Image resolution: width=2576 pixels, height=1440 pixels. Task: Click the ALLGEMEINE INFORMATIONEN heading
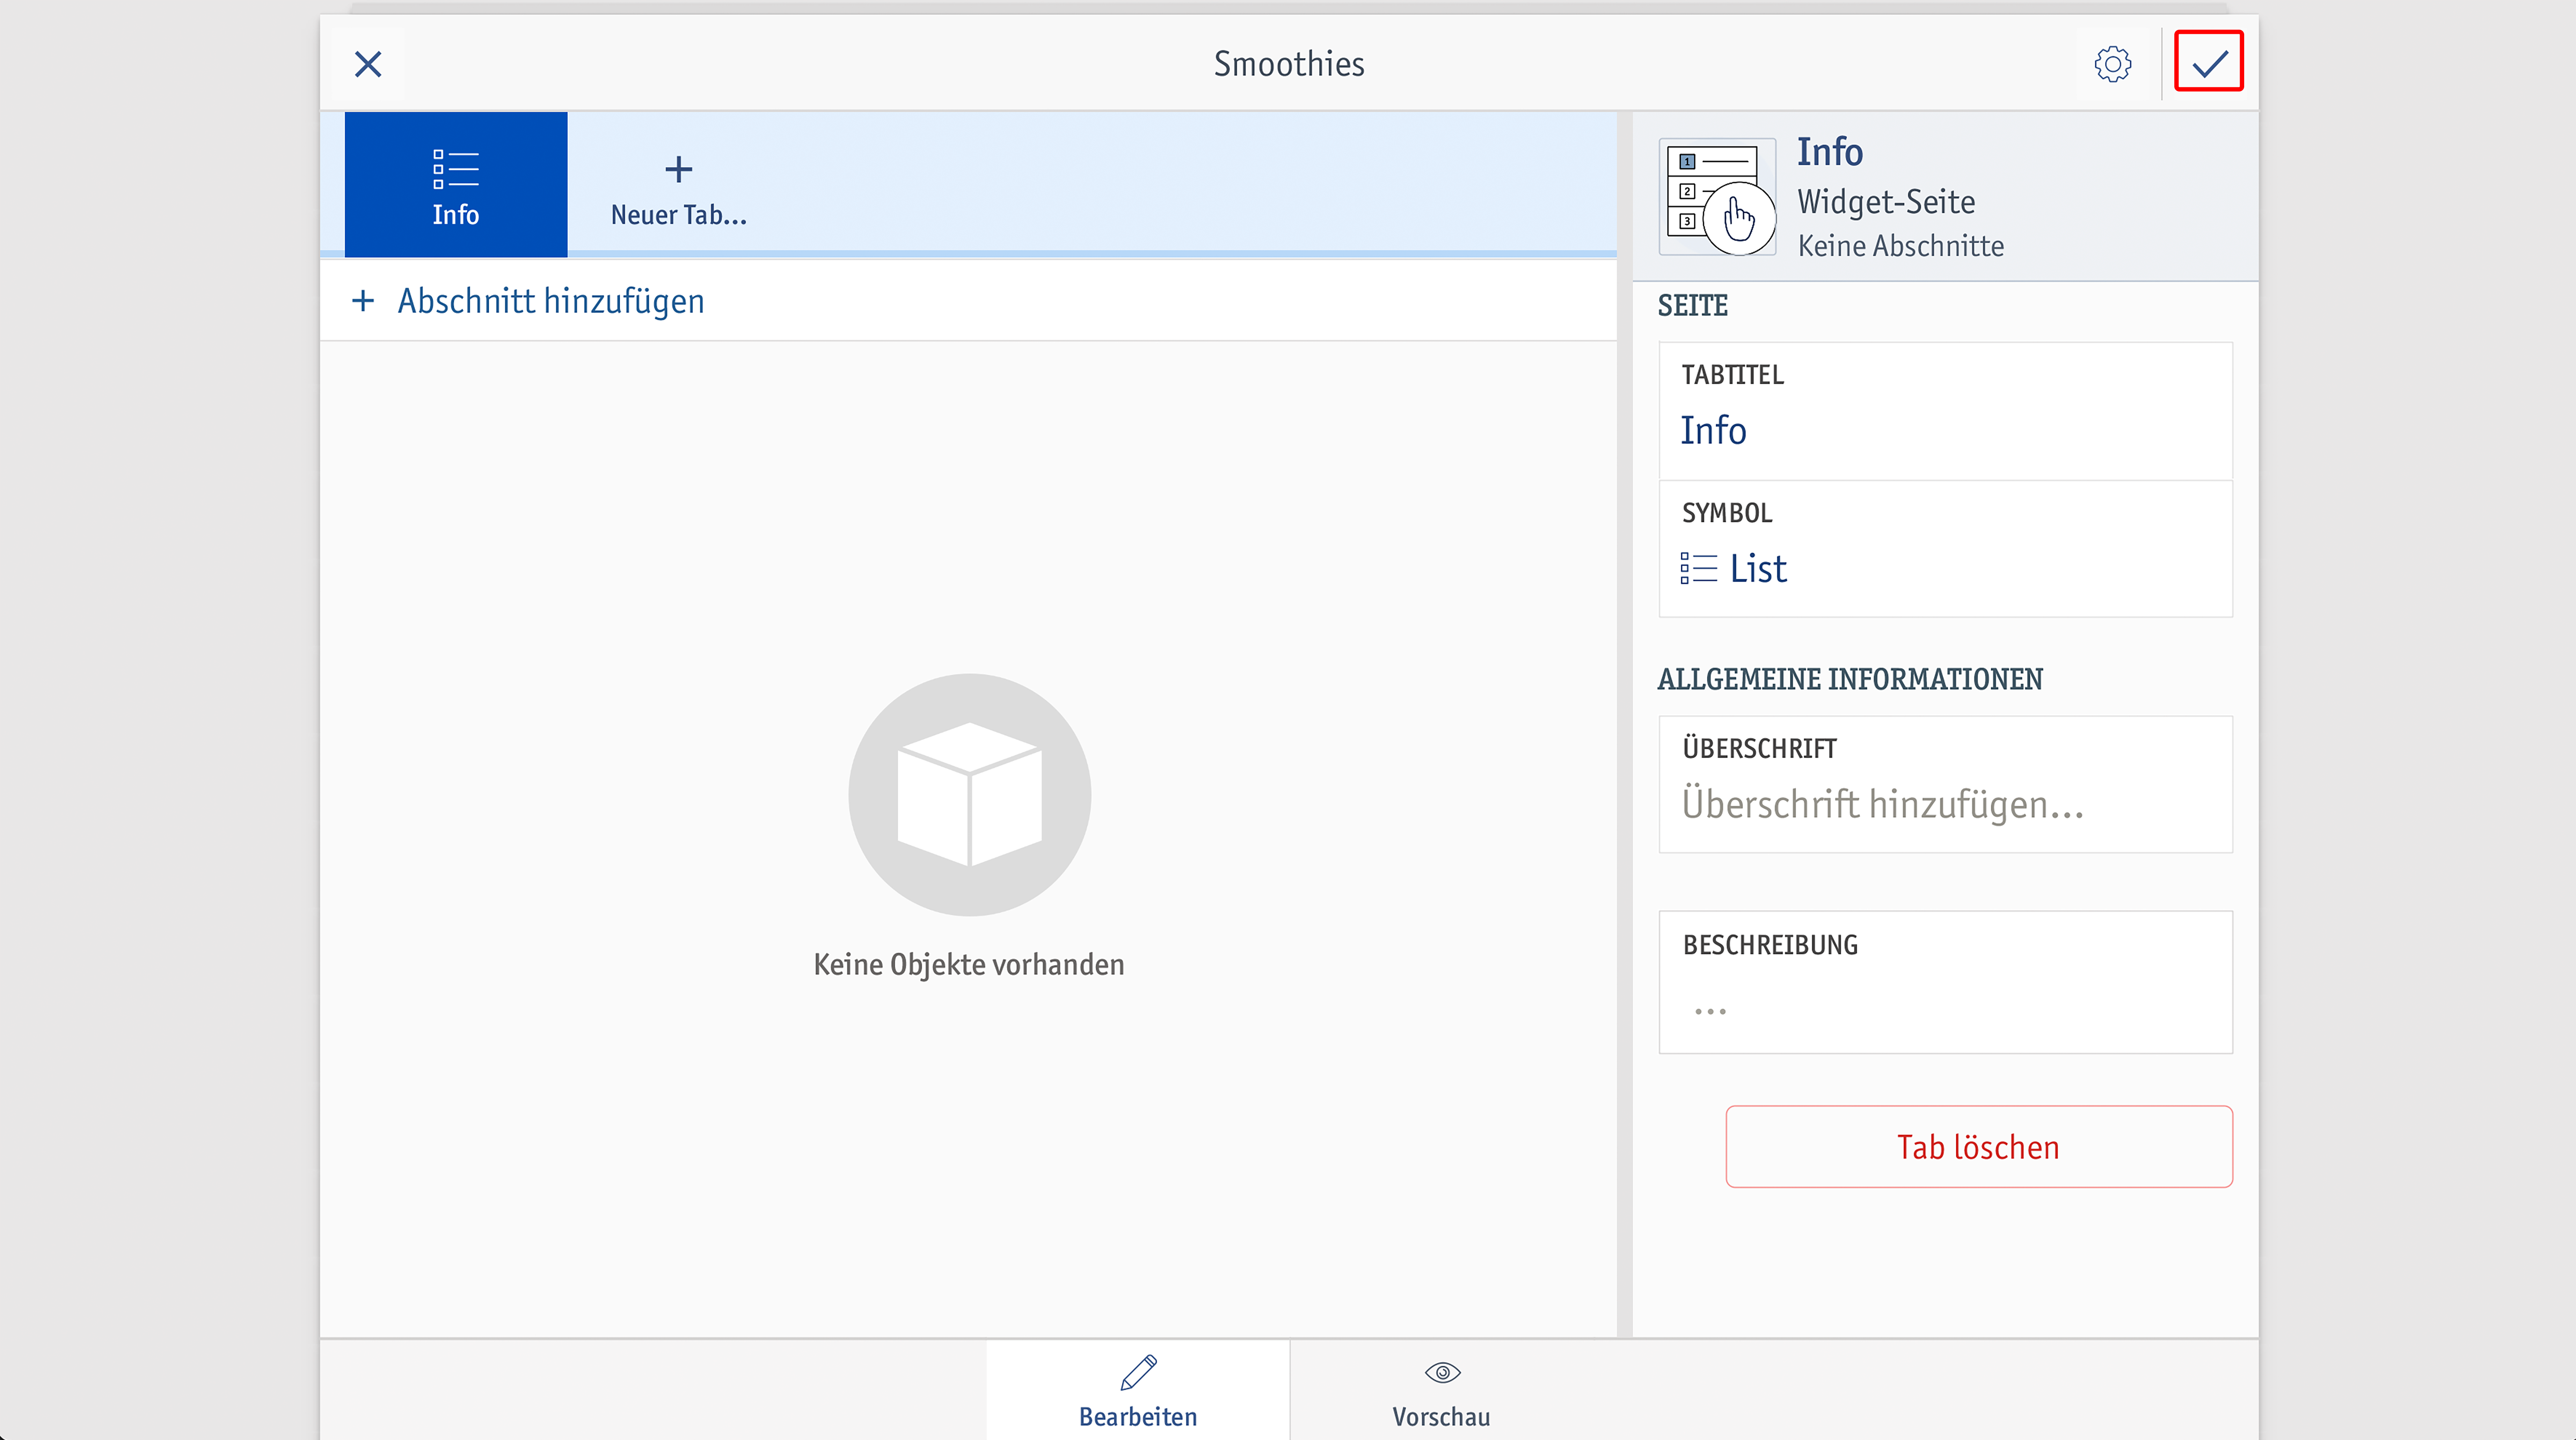pos(1850,679)
